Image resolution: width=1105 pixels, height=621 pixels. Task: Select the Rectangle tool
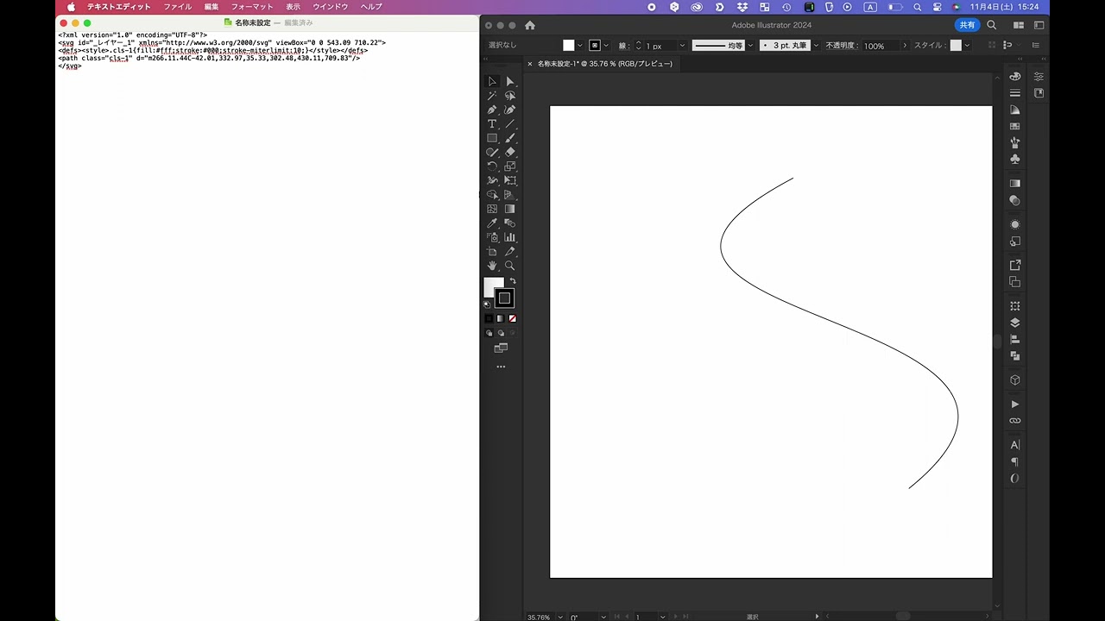(x=492, y=138)
